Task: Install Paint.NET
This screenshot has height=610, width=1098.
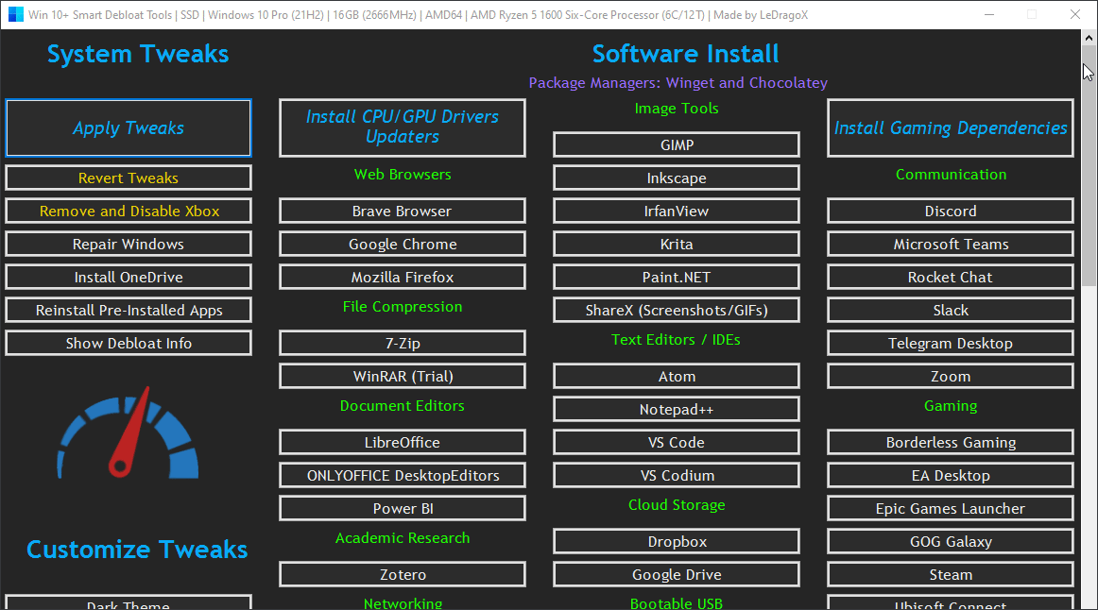Action: 677,277
